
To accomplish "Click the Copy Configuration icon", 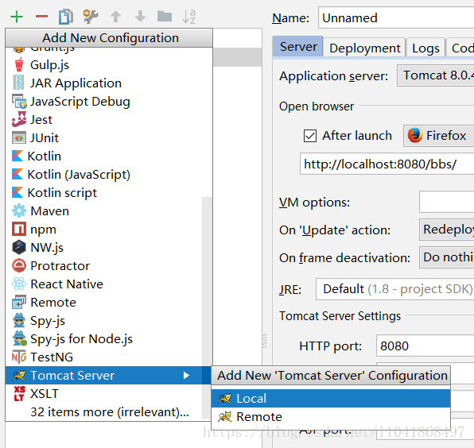I will (x=66, y=17).
